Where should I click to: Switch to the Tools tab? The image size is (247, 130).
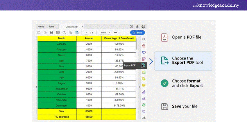51,26
